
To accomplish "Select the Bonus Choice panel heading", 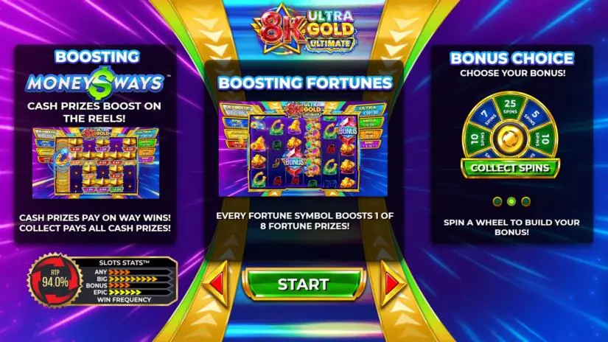I will point(512,58).
